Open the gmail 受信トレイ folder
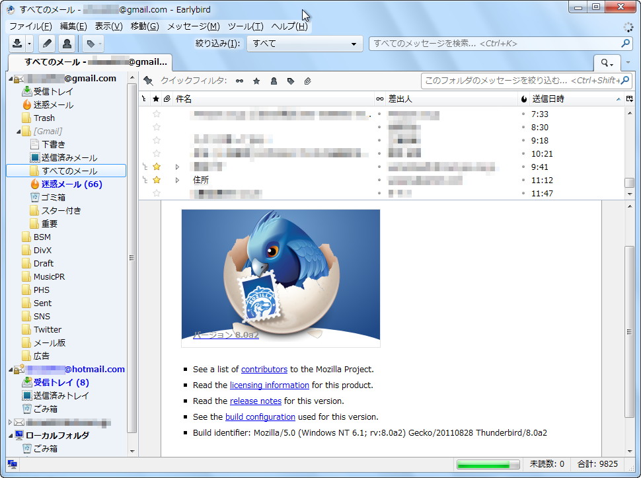 (53, 92)
